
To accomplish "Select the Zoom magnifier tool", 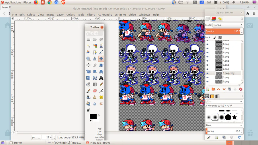I will point(88,59).
